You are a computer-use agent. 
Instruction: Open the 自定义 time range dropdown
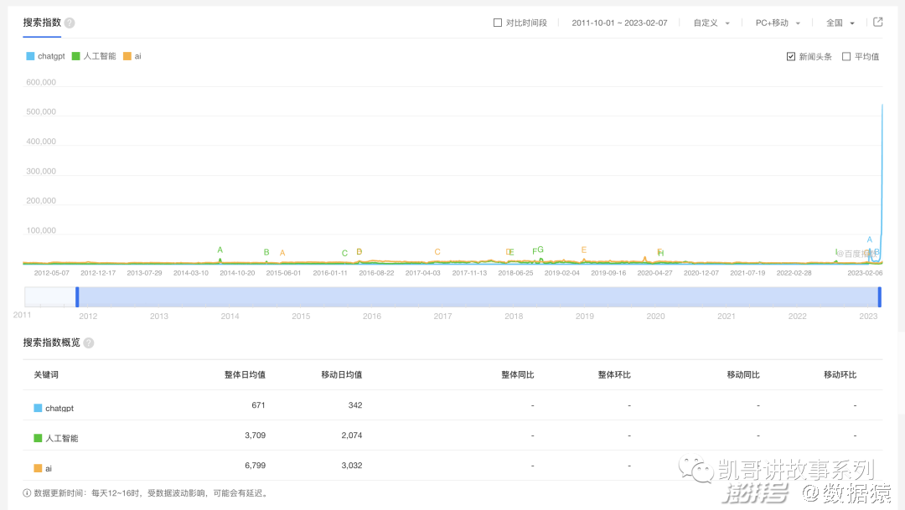(x=711, y=23)
